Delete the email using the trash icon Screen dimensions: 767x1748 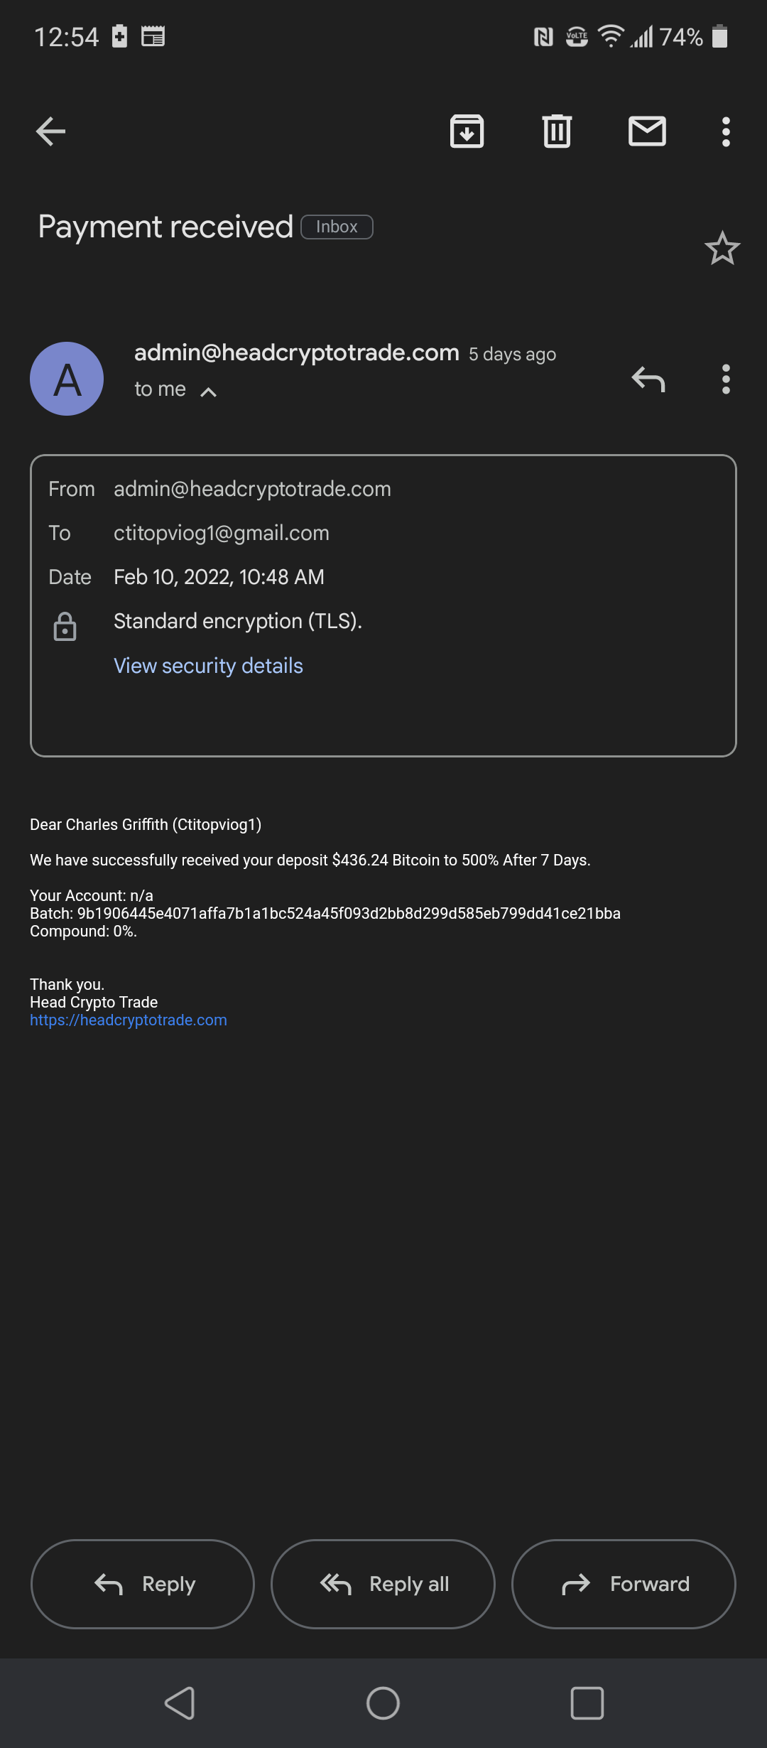[557, 131]
